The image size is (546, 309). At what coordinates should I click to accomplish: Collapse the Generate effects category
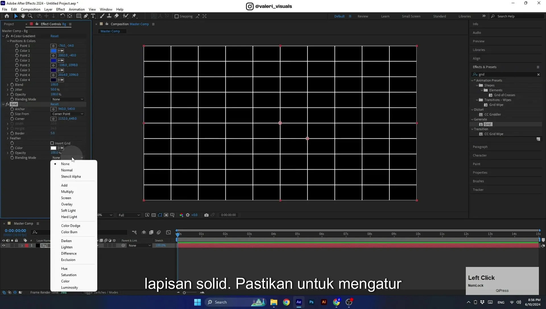pyautogui.click(x=472, y=119)
